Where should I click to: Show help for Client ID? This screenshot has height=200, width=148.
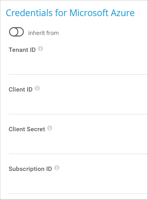37,88
